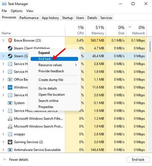Viewport: 152px width, 166px height.
Task: Click the vertical scrollbar thumb
Action: 150,47
